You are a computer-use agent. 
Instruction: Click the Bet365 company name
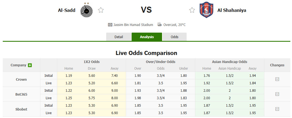click(x=21, y=94)
